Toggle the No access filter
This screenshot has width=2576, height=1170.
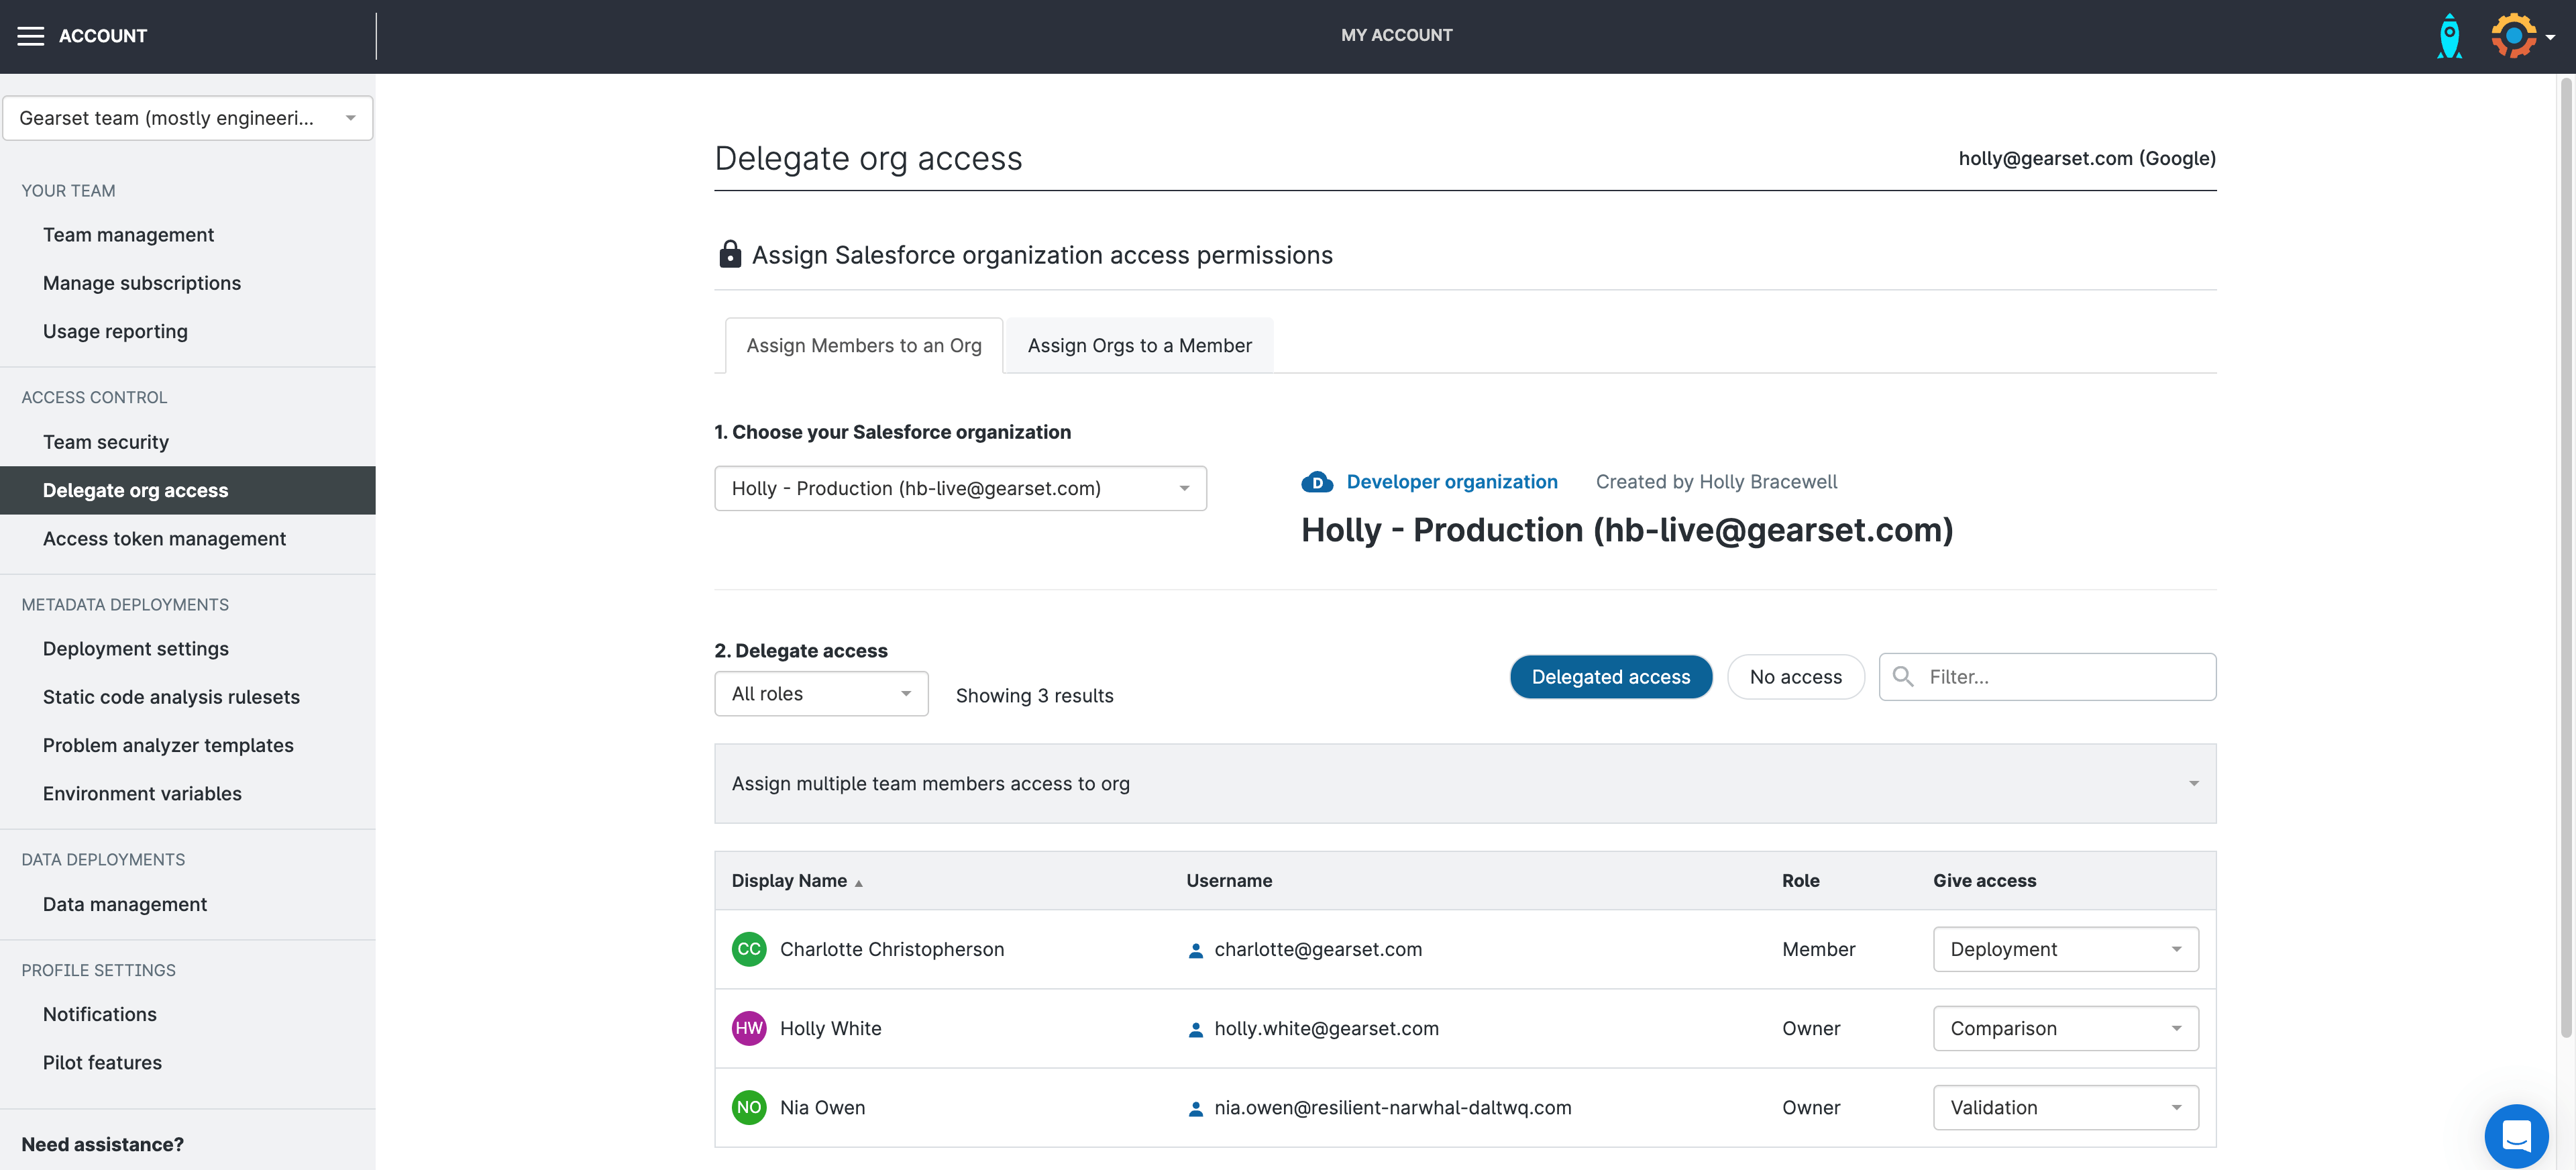[1795, 677]
